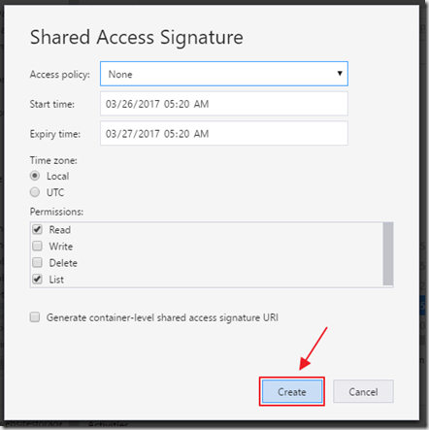This screenshot has width=429, height=430.
Task: Enable the Delete permission checkbox
Action: (37, 262)
